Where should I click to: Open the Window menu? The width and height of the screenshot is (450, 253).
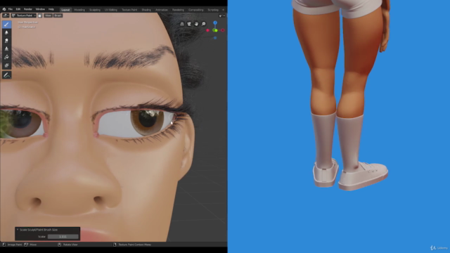click(x=40, y=9)
